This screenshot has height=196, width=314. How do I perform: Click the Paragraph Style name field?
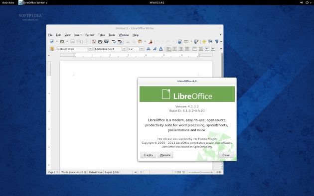pos(72,49)
